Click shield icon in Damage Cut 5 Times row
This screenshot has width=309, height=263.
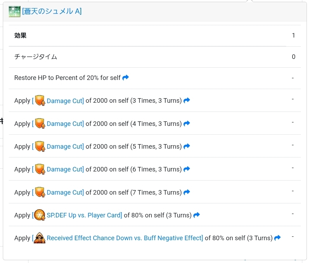(40, 147)
